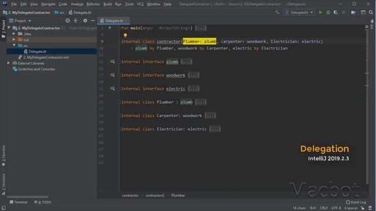Screen dimensions: 376x211
Task: Click the highlighted Plumber: plumb parameter
Action: coord(200,42)
